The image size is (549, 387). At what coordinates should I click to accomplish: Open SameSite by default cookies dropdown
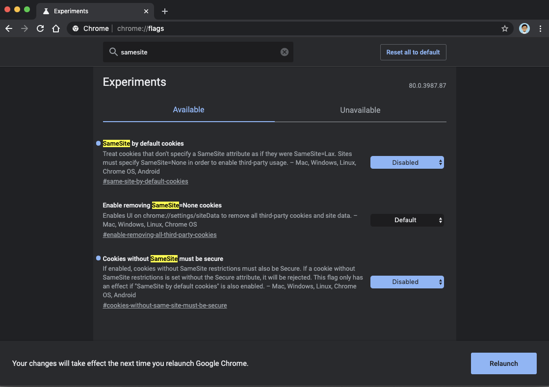coord(407,162)
